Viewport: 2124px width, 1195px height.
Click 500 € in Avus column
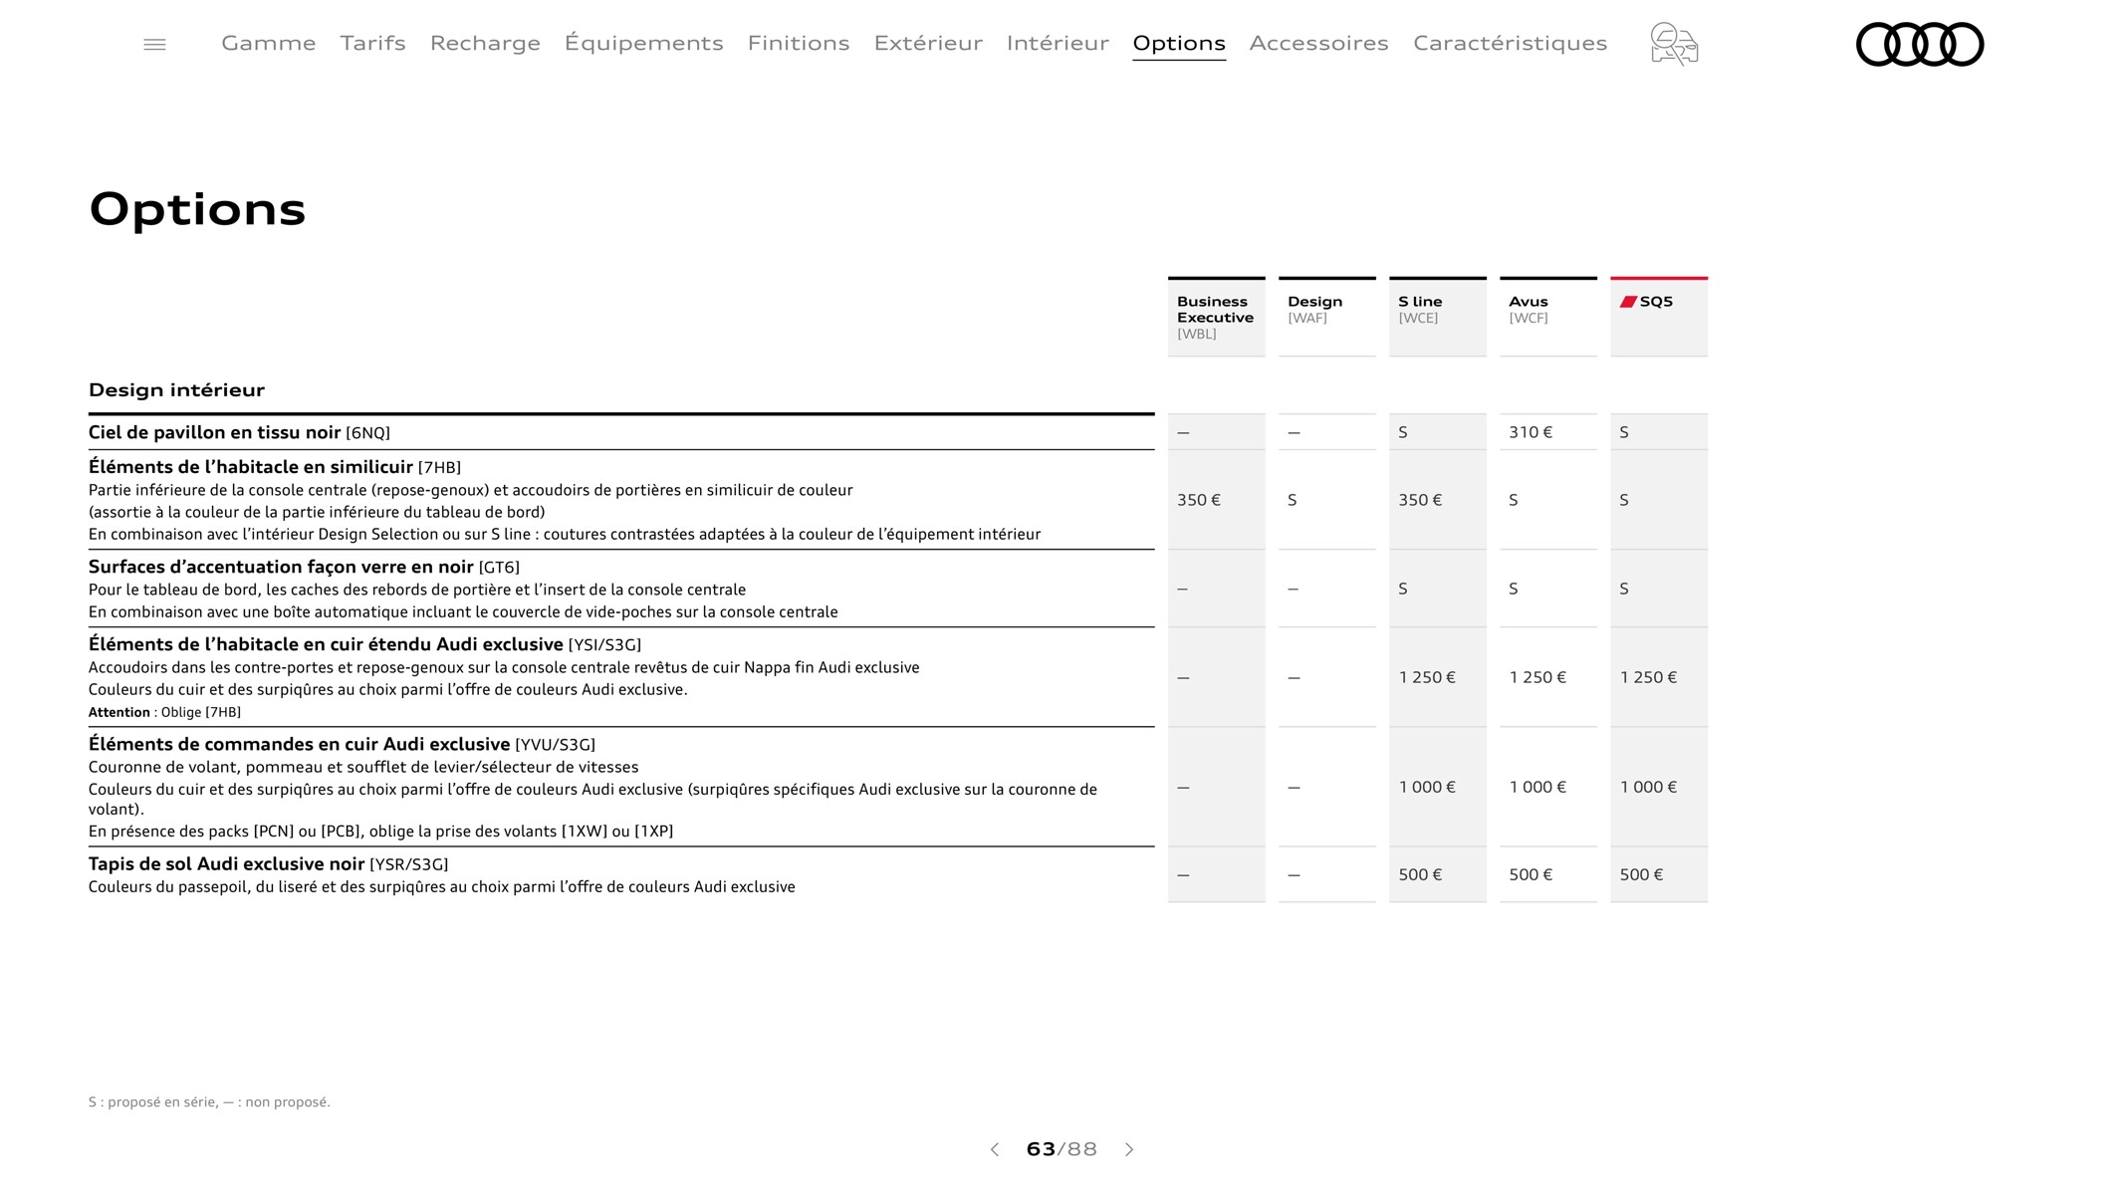[x=1548, y=874]
